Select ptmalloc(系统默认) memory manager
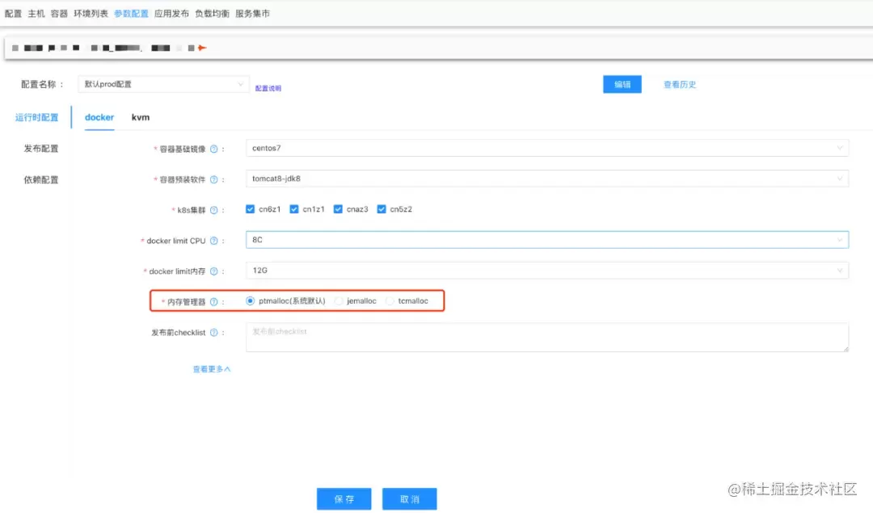Viewport: 873px width, 513px height. (x=250, y=301)
